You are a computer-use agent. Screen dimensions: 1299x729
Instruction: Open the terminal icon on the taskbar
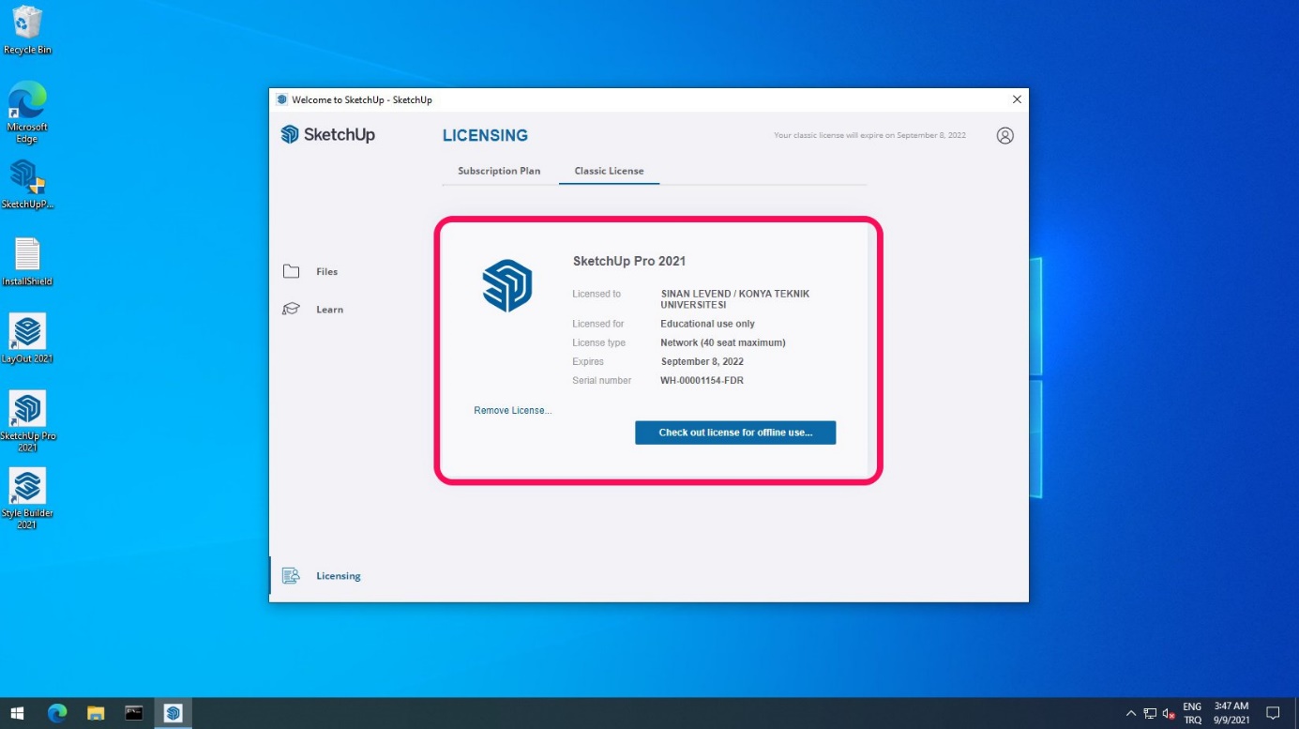point(134,713)
